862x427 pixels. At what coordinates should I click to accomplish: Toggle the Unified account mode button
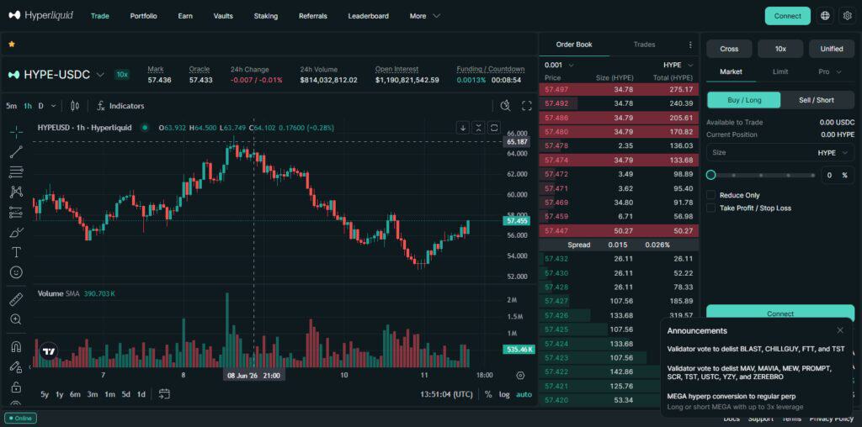coord(832,49)
